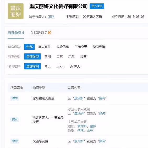Open 王炜 link in 新增 line
148x148 pixels.
90,130
